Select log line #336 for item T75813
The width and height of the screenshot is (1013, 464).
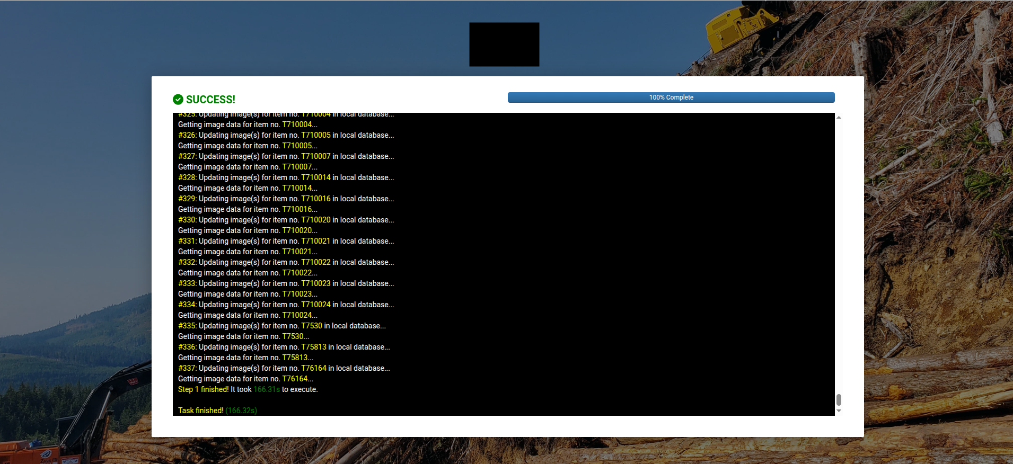[284, 347]
